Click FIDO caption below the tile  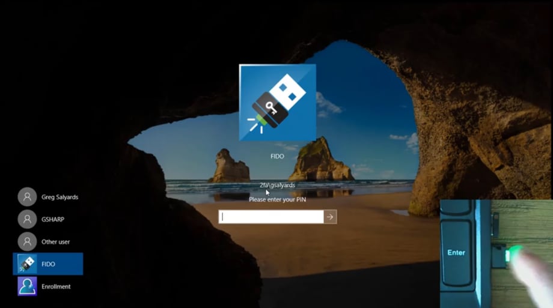277,156
